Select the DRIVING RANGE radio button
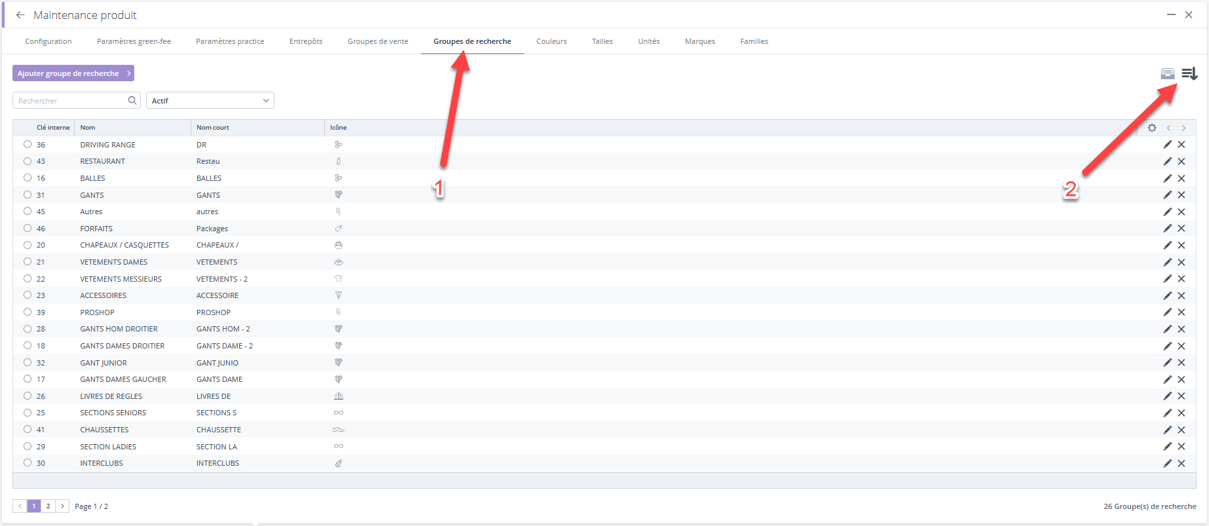Viewport: 1209px width, 526px height. click(28, 144)
